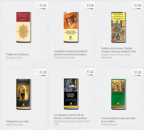Select the Destellos de Al-Huseyn cover thumbnail
The width and height of the screenshot is (144, 130).
pyautogui.click(x=118, y=27)
